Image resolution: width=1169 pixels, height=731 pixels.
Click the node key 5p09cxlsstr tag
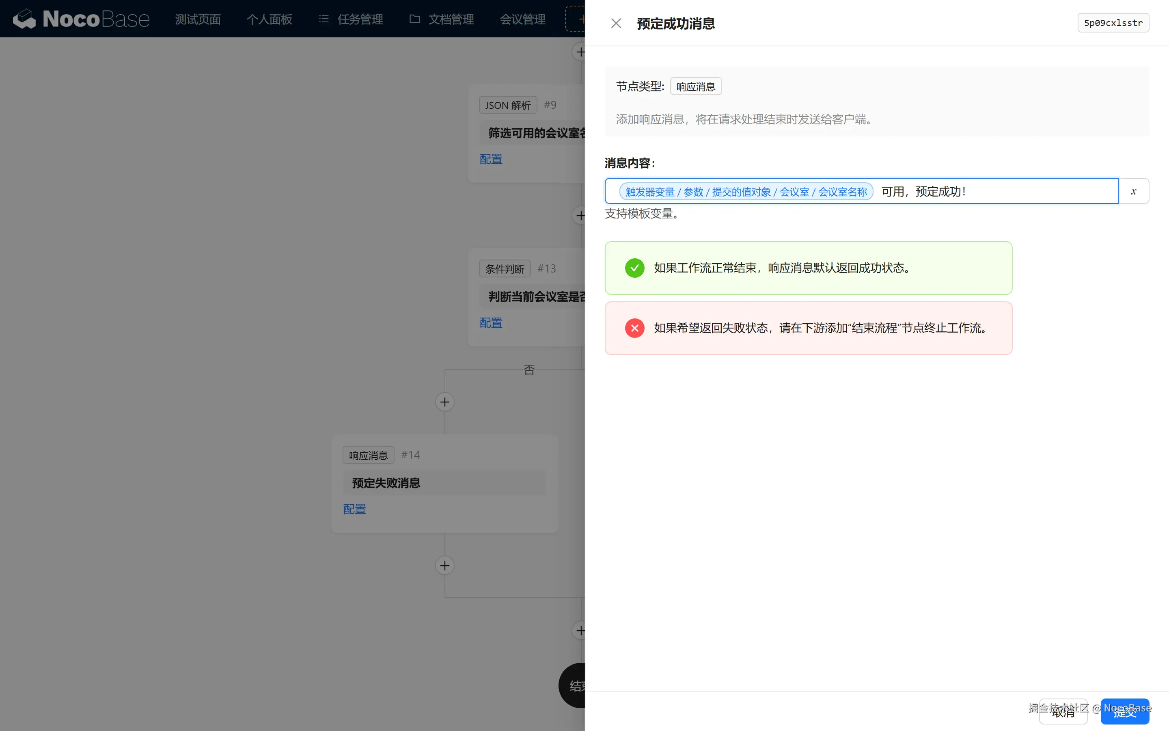pyautogui.click(x=1113, y=23)
